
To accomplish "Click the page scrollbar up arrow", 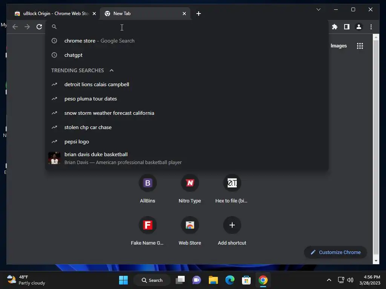I will click(376, 37).
